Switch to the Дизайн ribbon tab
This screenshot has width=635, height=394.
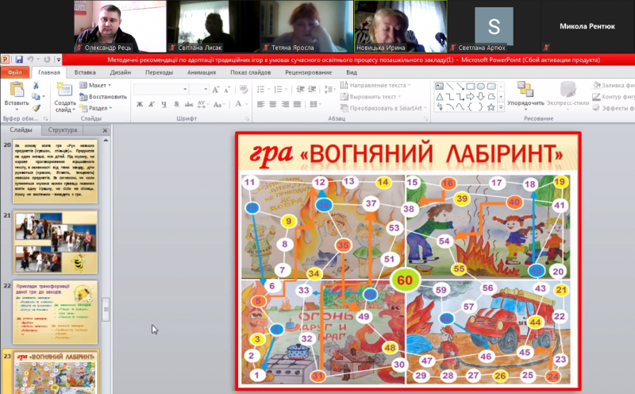121,72
